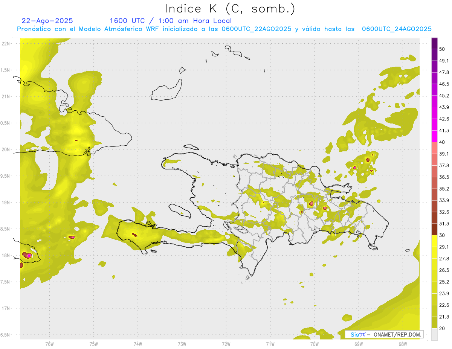Image resolution: width=452 pixels, height=349 pixels.
Task: Click the "71W" longitude label
Action: click(270, 343)
